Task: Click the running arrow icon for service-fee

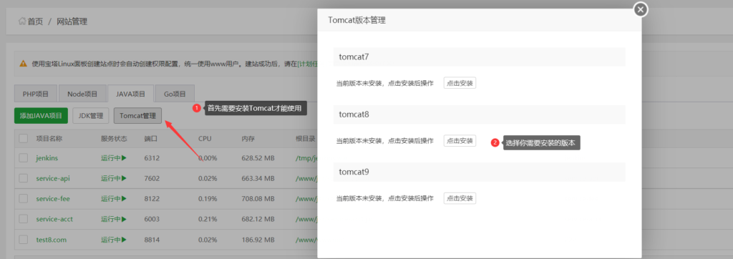Action: [124, 199]
